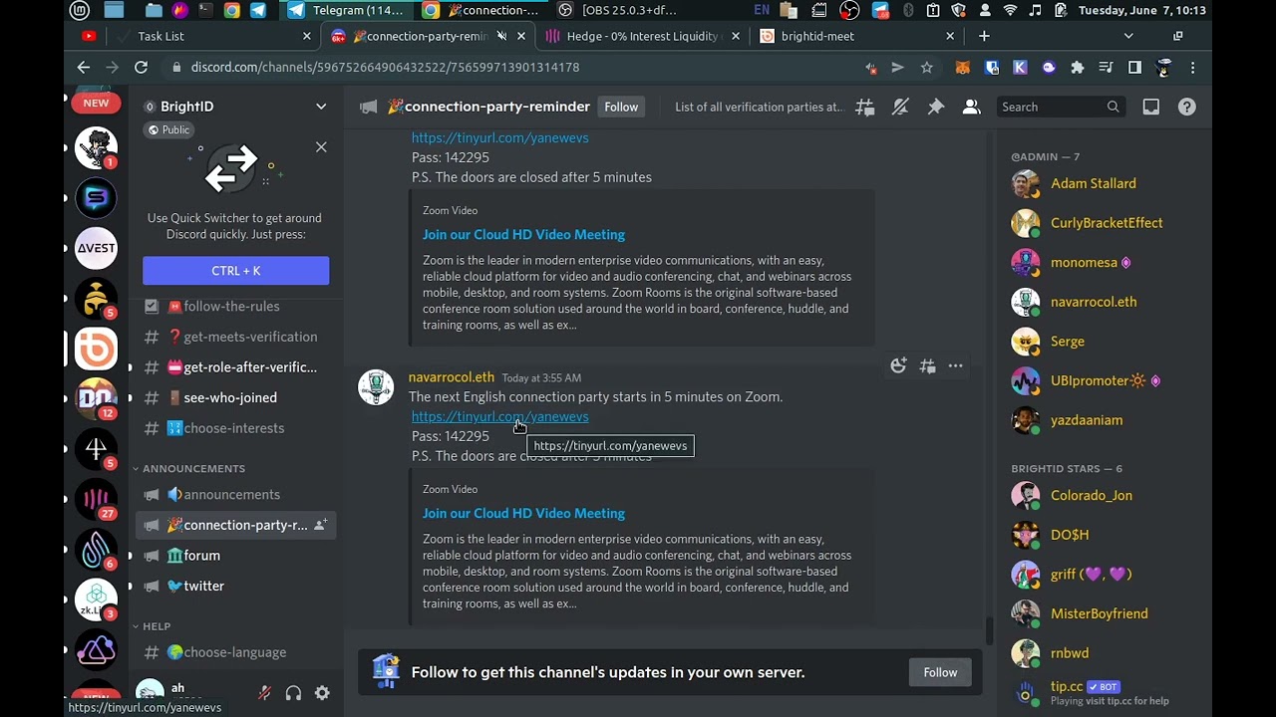Open Threads from the channel header
1276x717 pixels.
(x=864, y=107)
